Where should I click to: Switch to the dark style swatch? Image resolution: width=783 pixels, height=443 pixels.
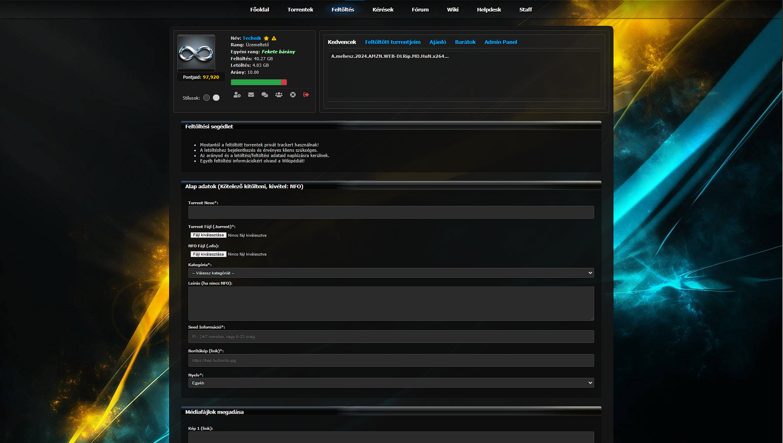207,98
